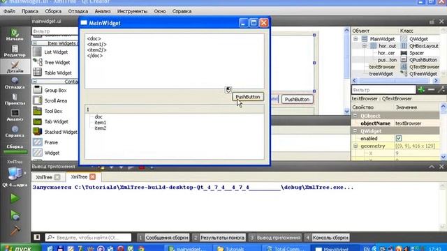Select textBrowser row in object inspector

coord(396,67)
